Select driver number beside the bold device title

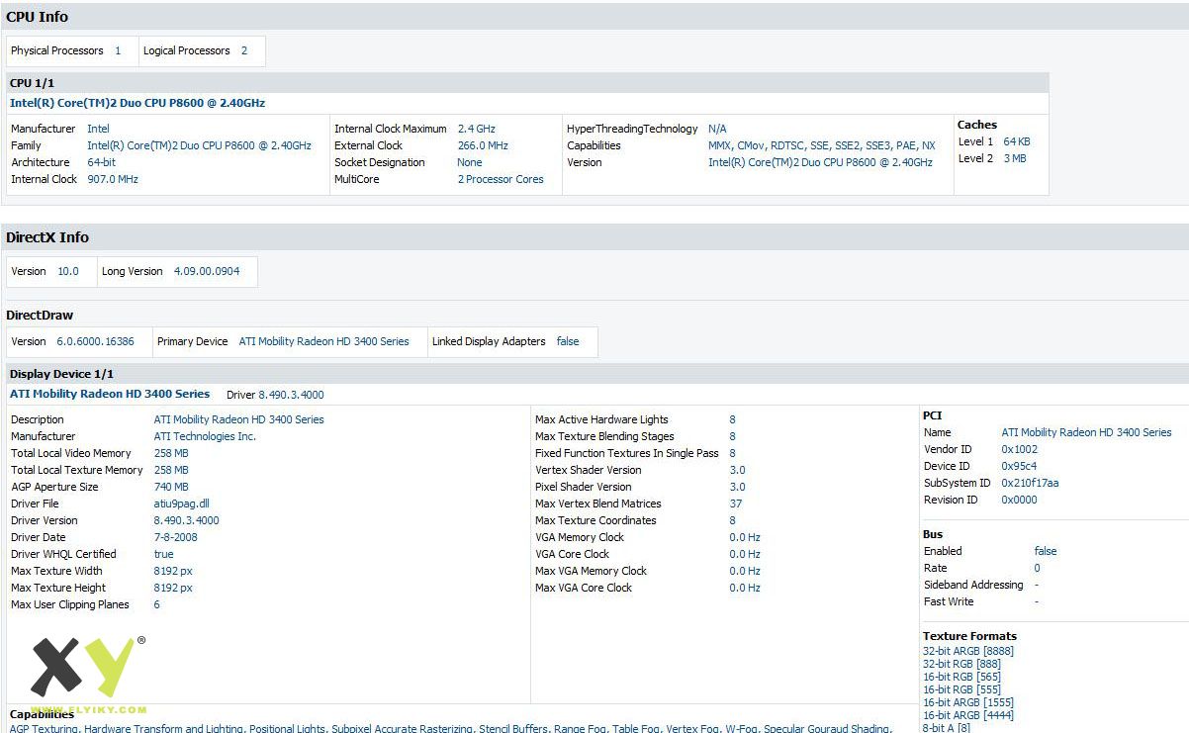(x=292, y=395)
